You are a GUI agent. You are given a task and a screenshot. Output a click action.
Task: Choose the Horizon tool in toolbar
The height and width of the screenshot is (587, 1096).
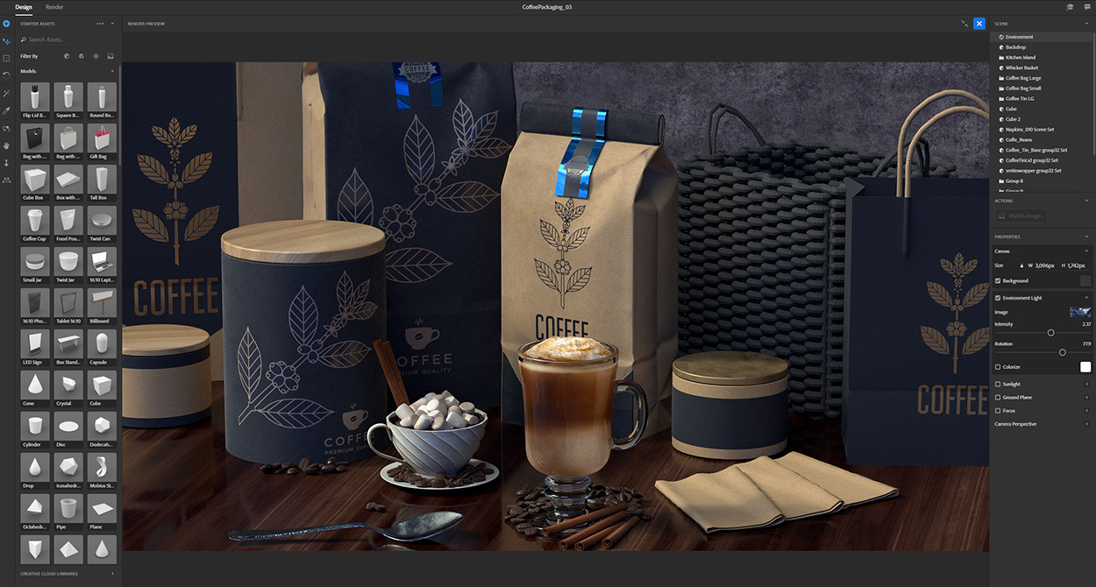point(7,180)
